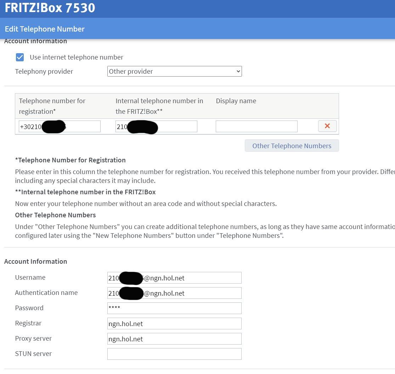Select the FRITZ!Box 7530 title

click(x=50, y=8)
